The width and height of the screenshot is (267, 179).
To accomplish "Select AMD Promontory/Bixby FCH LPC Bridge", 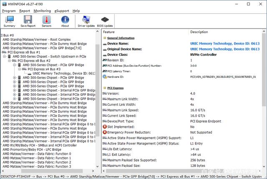I will tap(32, 149).
